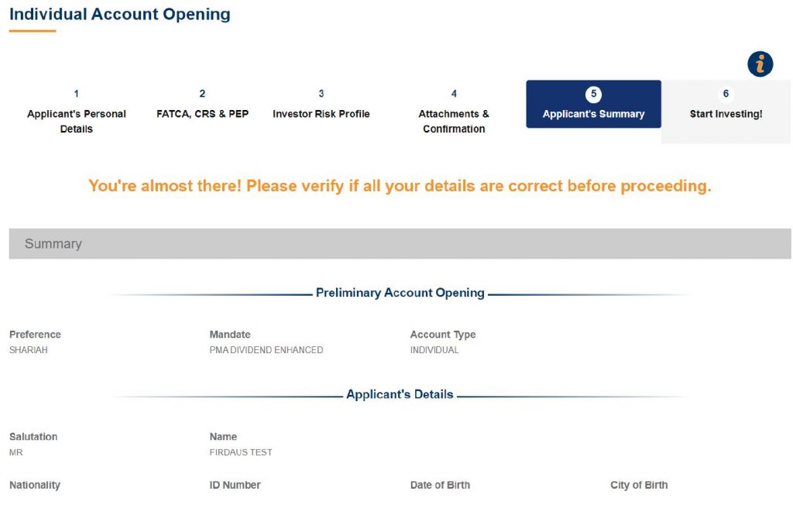Image resolution: width=793 pixels, height=505 pixels.
Task: Go to FATCA, CRS & PEP step
Action: (202, 114)
